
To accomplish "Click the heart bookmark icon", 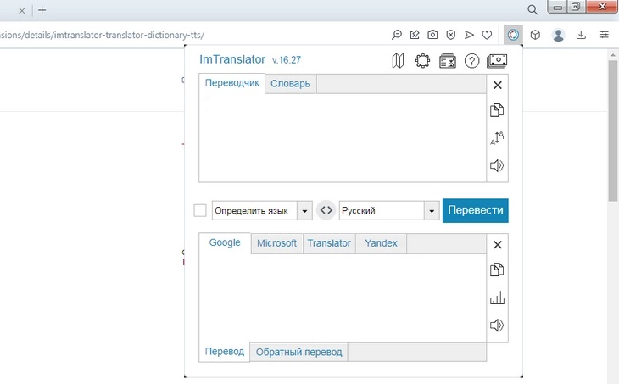I will pyautogui.click(x=487, y=35).
